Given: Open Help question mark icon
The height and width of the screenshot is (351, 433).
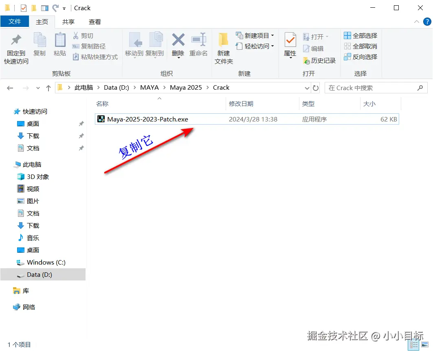Looking at the screenshot, I should (427, 22).
